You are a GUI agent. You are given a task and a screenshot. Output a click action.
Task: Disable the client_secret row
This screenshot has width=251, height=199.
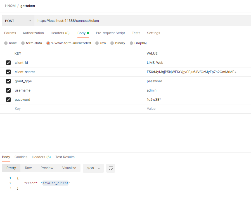[8, 72]
